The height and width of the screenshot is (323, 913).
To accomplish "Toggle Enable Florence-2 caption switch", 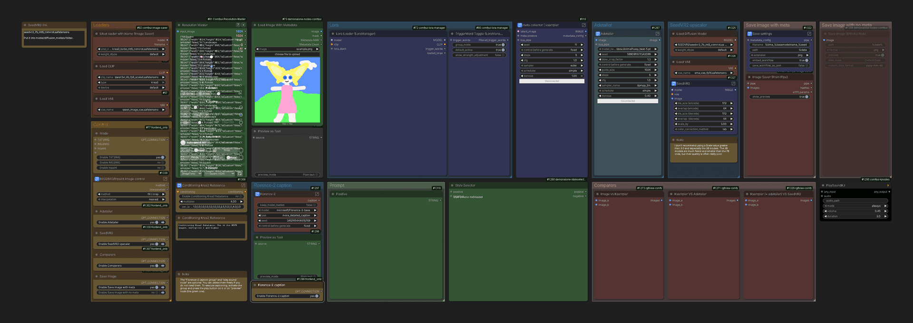I will click(317, 296).
